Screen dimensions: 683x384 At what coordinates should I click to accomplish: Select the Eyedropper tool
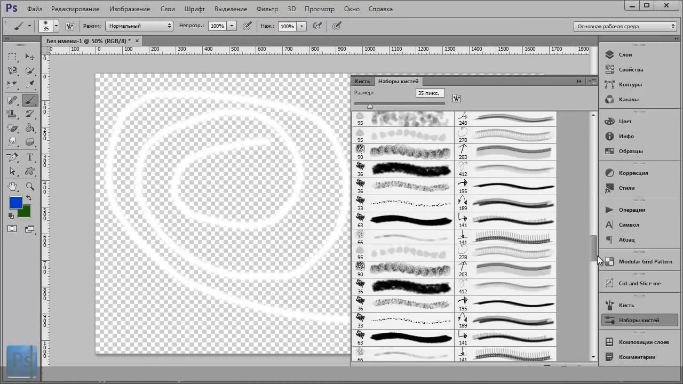[x=30, y=85]
